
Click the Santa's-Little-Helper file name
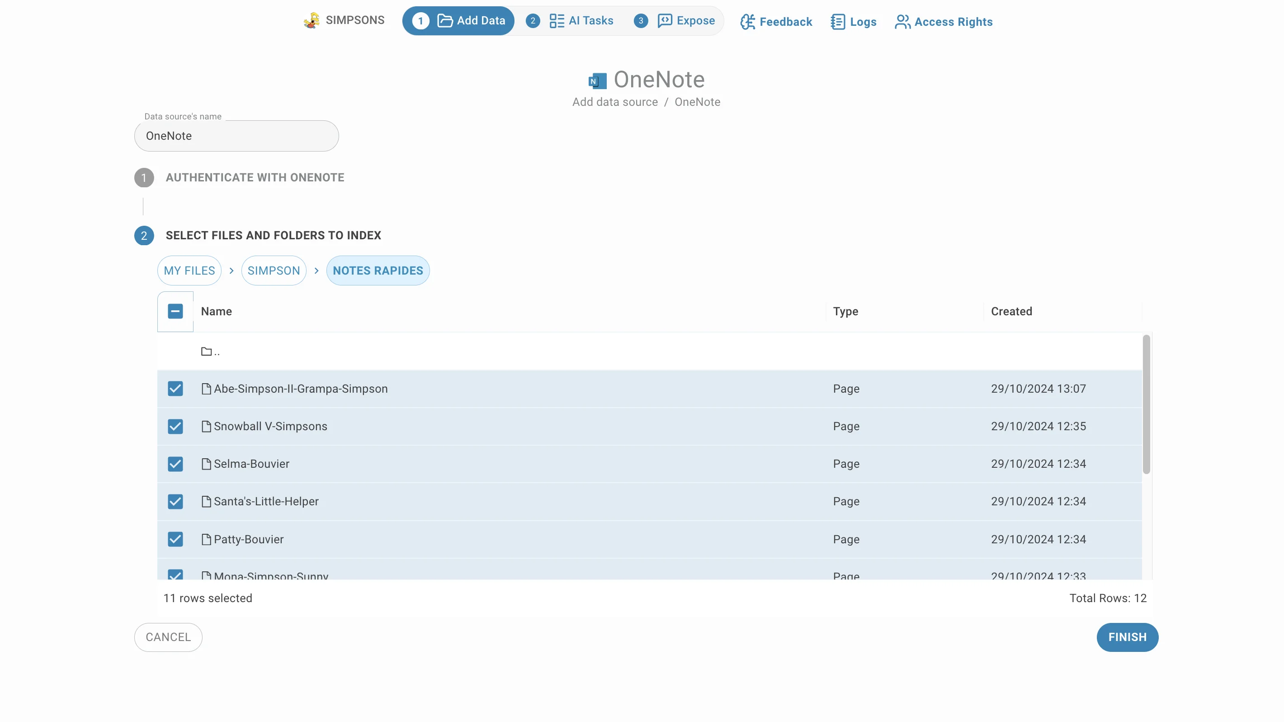click(x=266, y=502)
